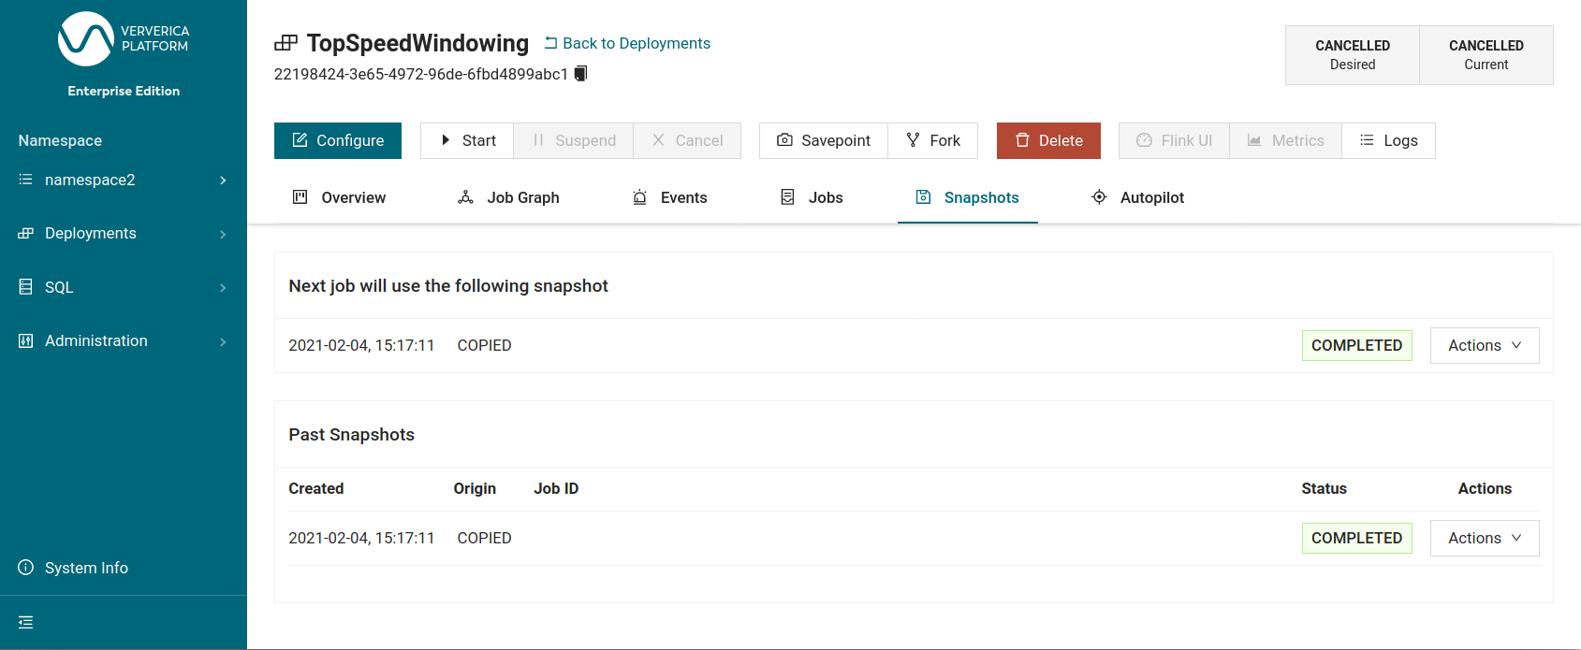The height and width of the screenshot is (650, 1581).
Task: Click the System Info icon
Action: pos(25,568)
